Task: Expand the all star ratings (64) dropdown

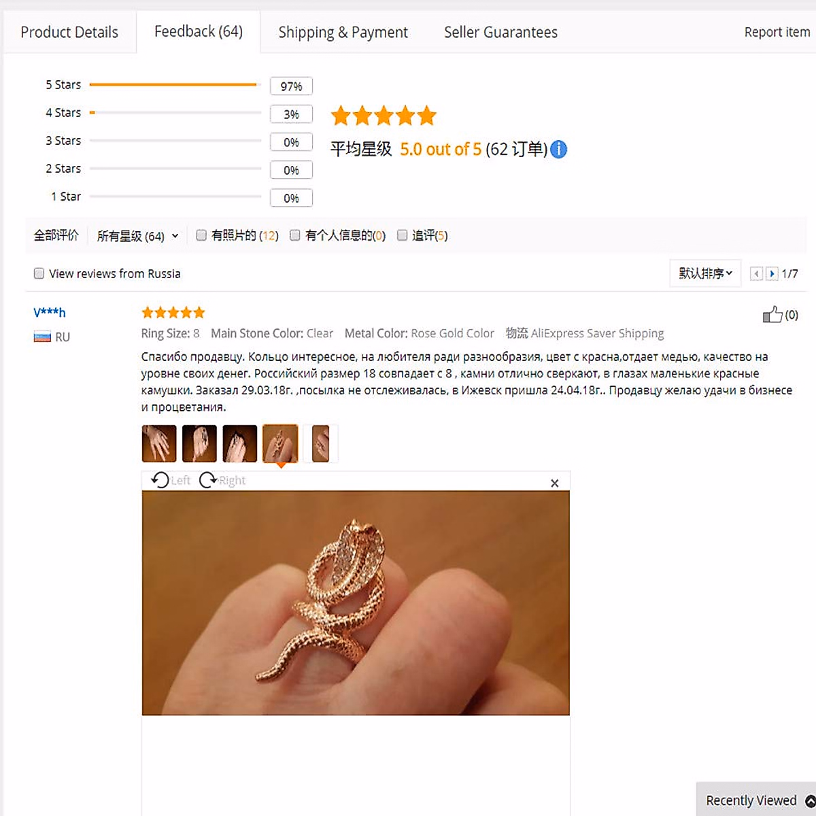Action: pyautogui.click(x=137, y=236)
